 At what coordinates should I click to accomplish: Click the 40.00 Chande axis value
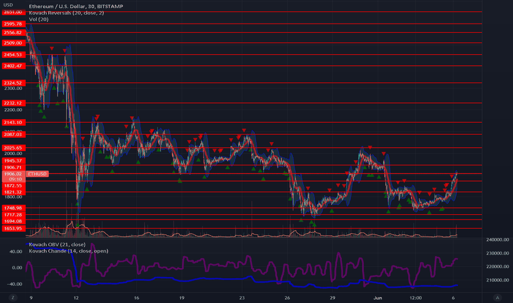(16, 252)
